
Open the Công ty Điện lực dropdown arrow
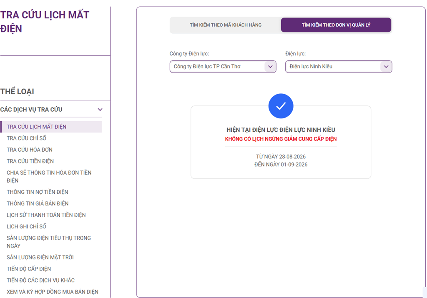tap(270, 67)
